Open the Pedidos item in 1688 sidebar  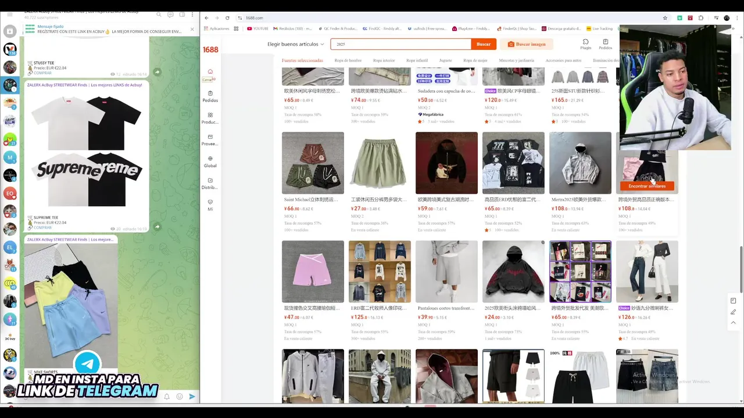(x=210, y=96)
